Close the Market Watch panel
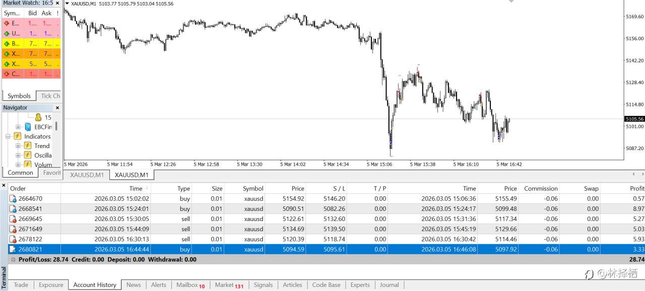 pyautogui.click(x=57, y=3)
